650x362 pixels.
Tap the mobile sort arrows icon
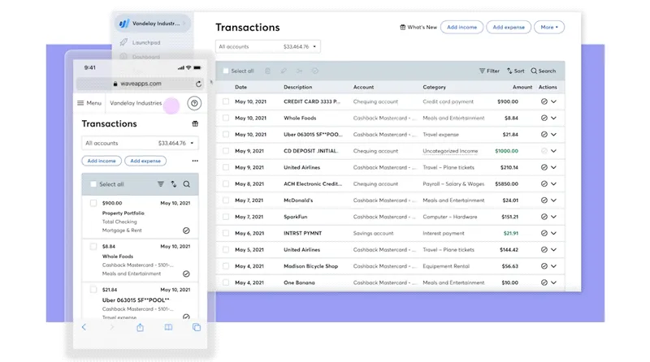click(x=173, y=184)
